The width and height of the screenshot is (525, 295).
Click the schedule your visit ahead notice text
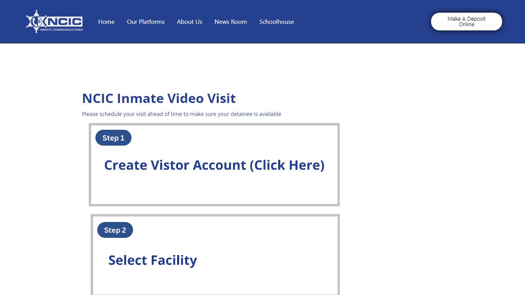pyautogui.click(x=181, y=114)
